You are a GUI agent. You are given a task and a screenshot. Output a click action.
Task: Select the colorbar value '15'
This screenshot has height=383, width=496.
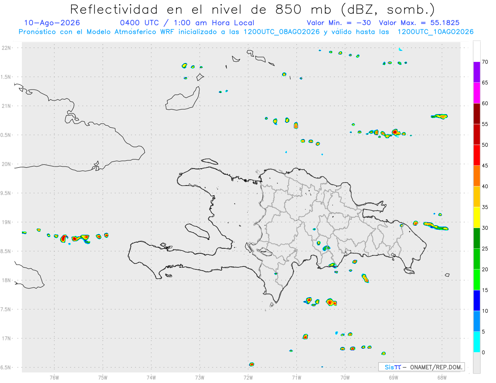click(485, 290)
